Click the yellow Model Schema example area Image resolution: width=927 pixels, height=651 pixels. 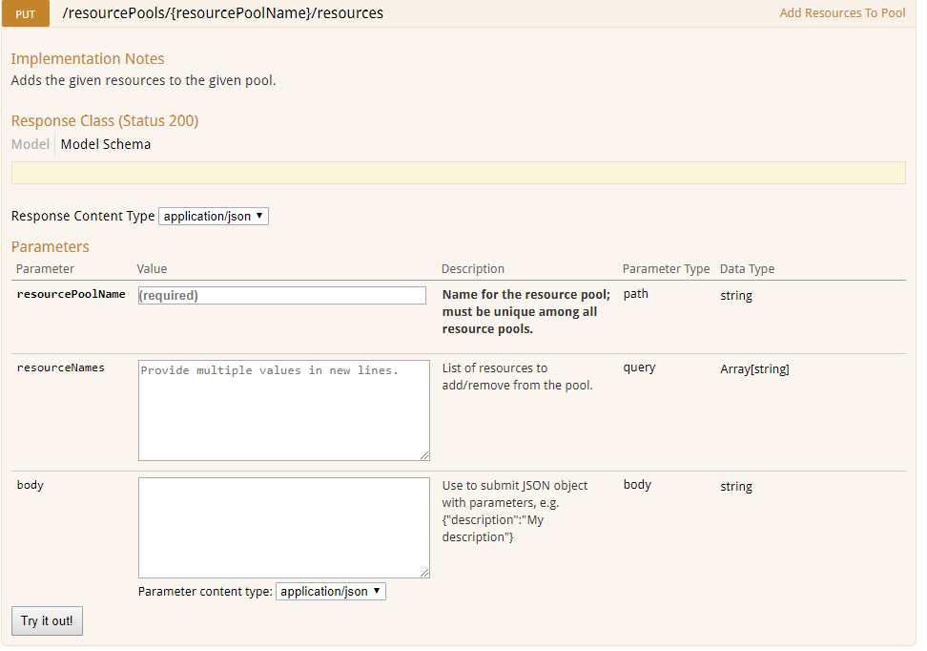click(458, 172)
